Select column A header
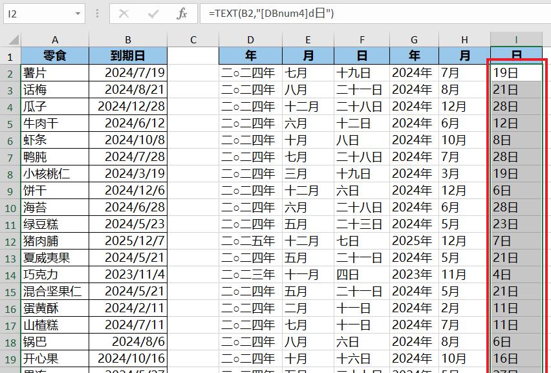Viewport: 551px width, 373px height. click(55, 40)
